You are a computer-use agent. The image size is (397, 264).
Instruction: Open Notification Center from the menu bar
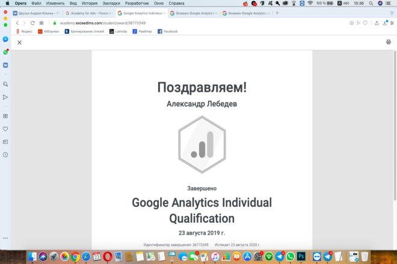click(x=388, y=3)
